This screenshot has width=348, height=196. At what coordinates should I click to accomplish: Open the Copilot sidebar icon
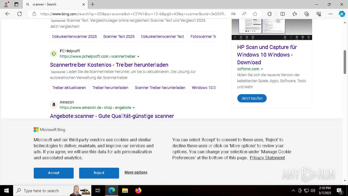342,14
